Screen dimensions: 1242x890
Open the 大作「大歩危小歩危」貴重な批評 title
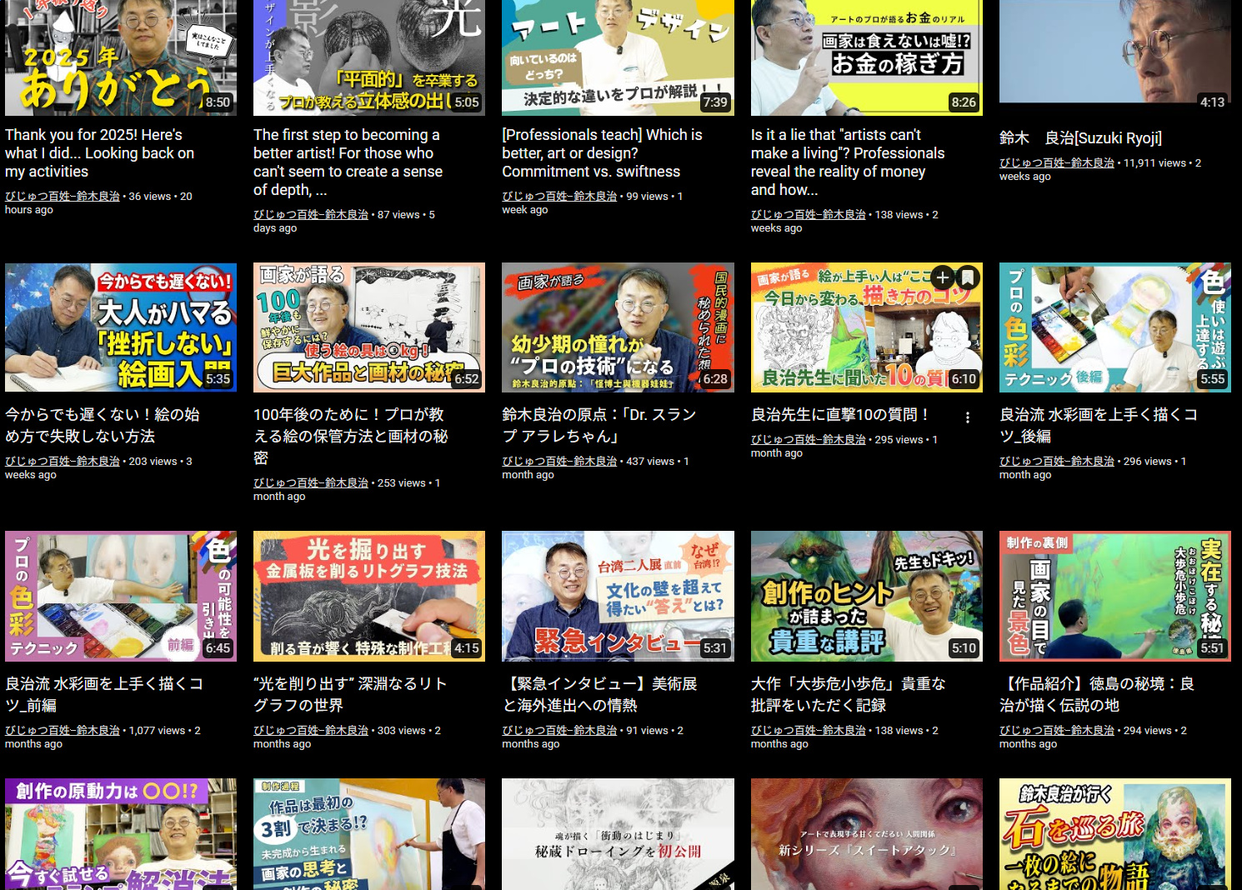849,694
